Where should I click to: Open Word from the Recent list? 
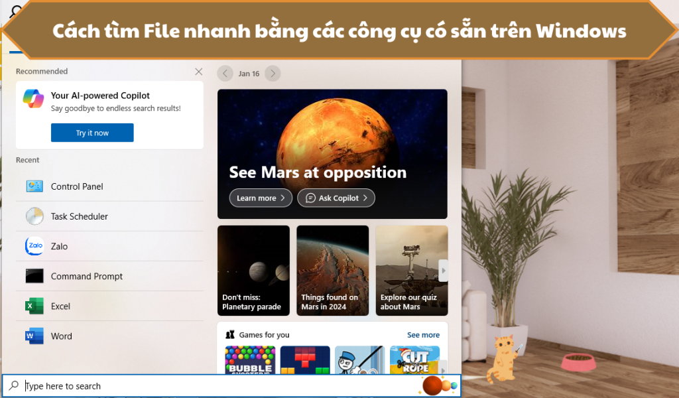click(x=61, y=336)
